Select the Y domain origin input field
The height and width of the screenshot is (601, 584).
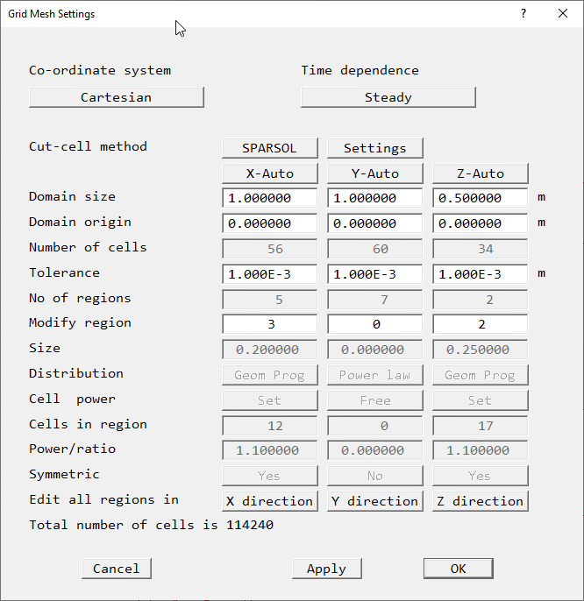(x=374, y=223)
